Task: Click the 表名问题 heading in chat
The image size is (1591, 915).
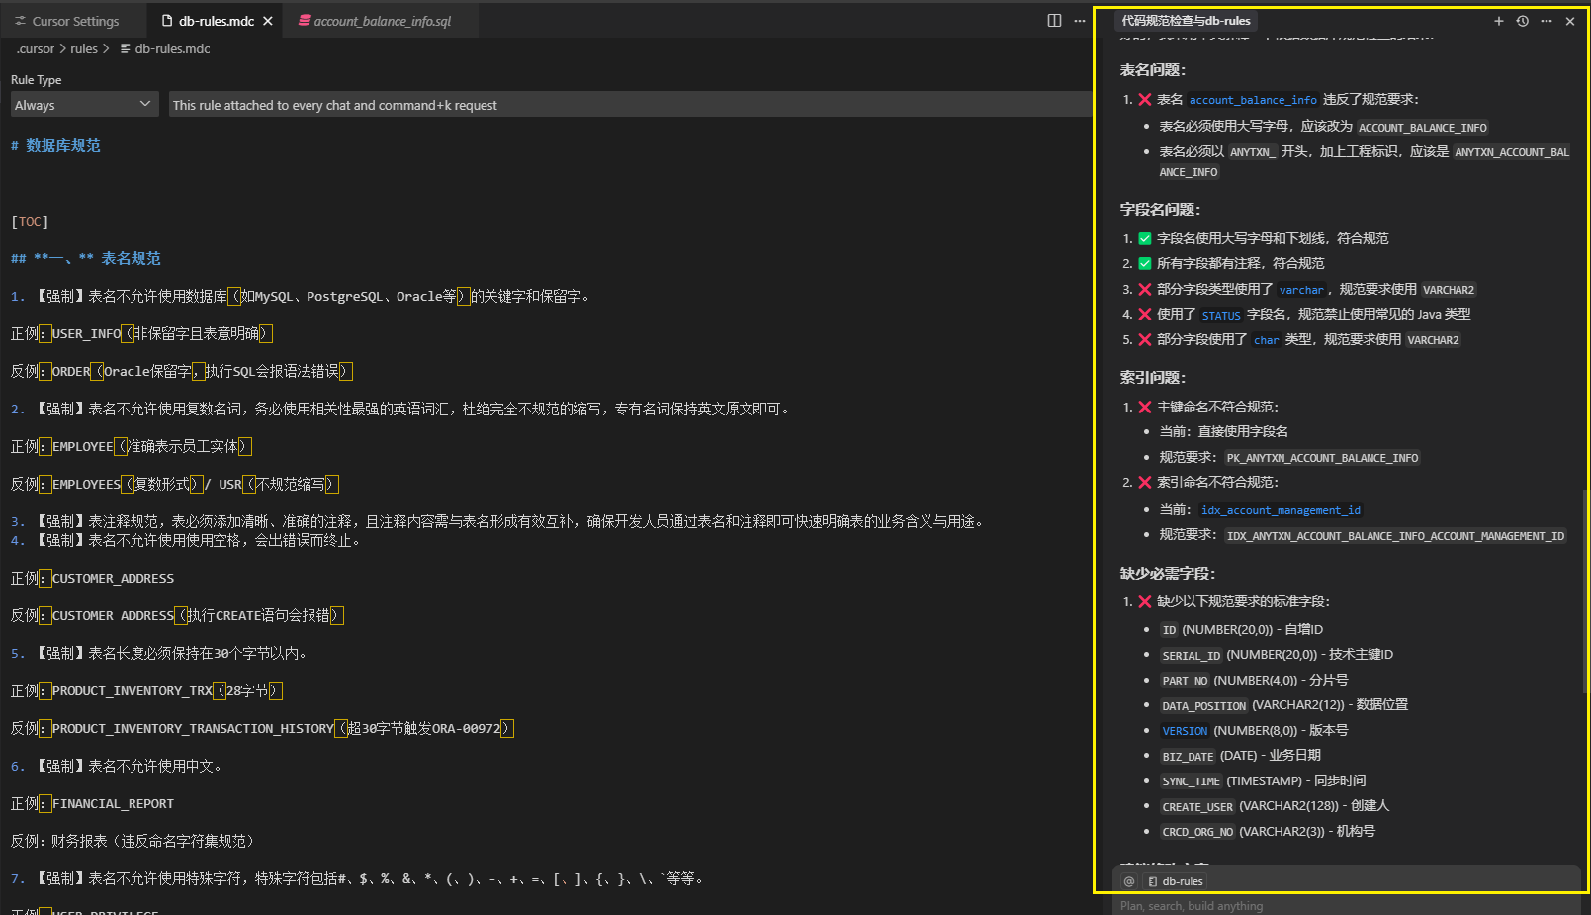Action: [x=1152, y=70]
